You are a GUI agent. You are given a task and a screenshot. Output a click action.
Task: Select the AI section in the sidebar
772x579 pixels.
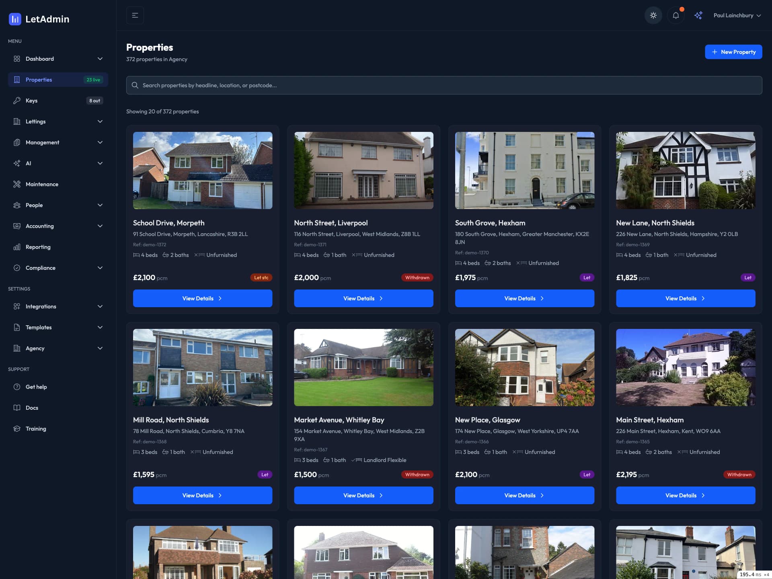(29, 163)
